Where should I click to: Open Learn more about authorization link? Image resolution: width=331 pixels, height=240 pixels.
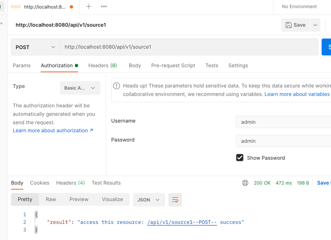53,131
